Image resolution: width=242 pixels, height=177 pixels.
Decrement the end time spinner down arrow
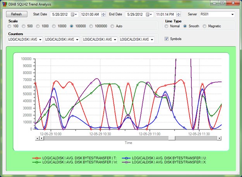pyautogui.click(x=178, y=15)
